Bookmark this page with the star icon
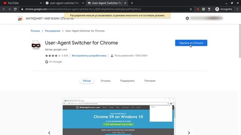This screenshot has width=241, height=135. pyautogui.click(x=191, y=9)
